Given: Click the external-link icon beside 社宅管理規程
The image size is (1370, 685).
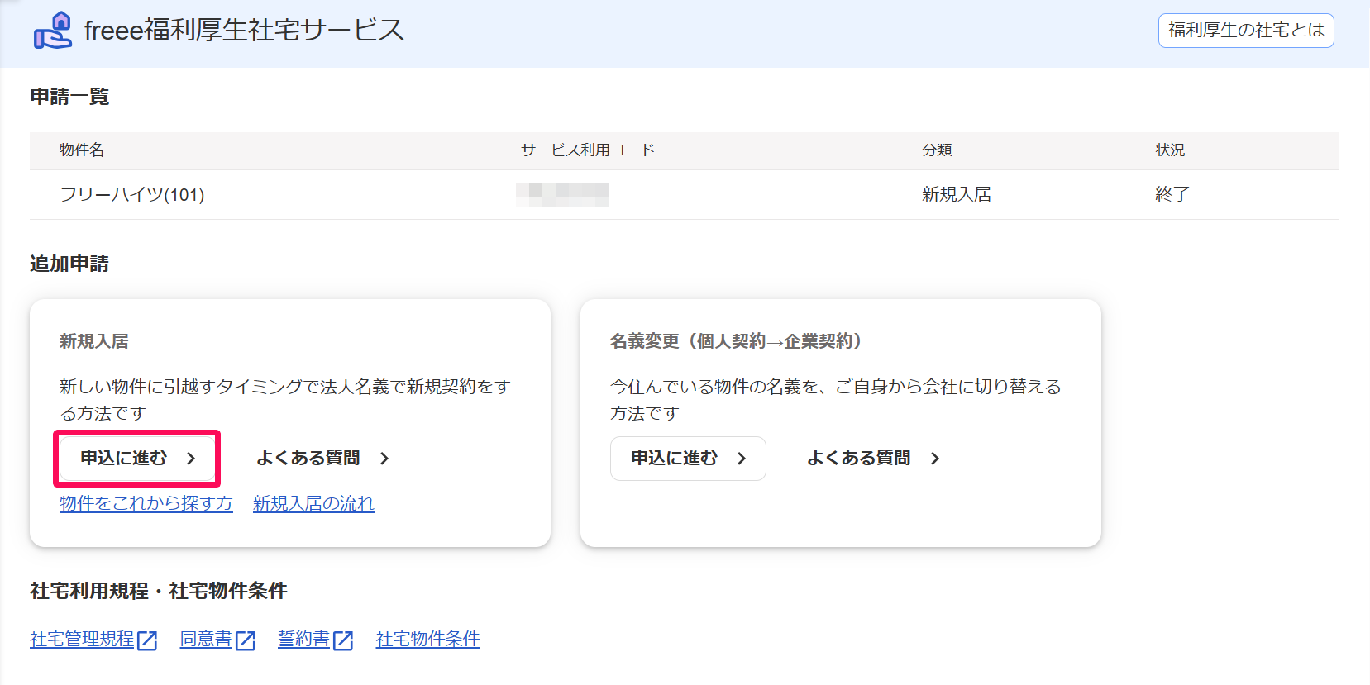Looking at the screenshot, I should [147, 640].
